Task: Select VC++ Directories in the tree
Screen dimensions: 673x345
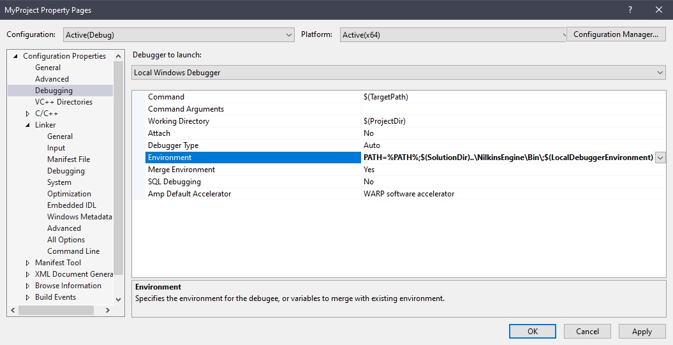Action: pyautogui.click(x=64, y=101)
